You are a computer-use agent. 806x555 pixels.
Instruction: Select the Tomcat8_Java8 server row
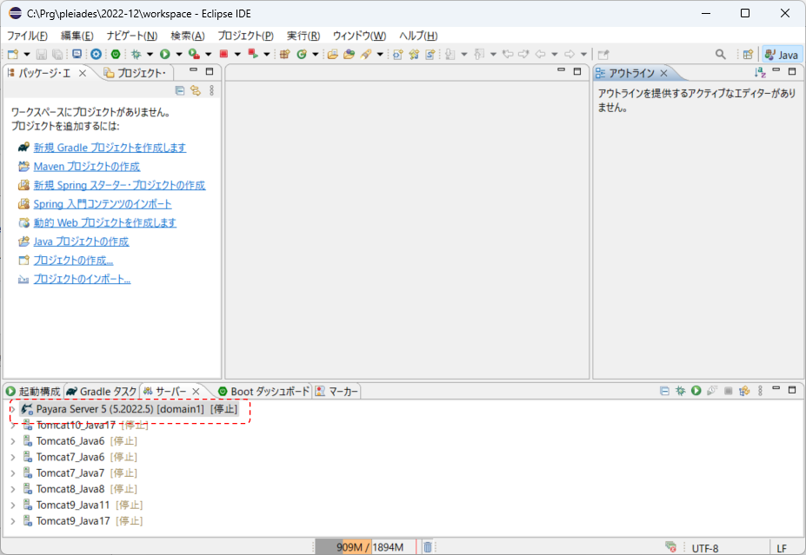80,489
